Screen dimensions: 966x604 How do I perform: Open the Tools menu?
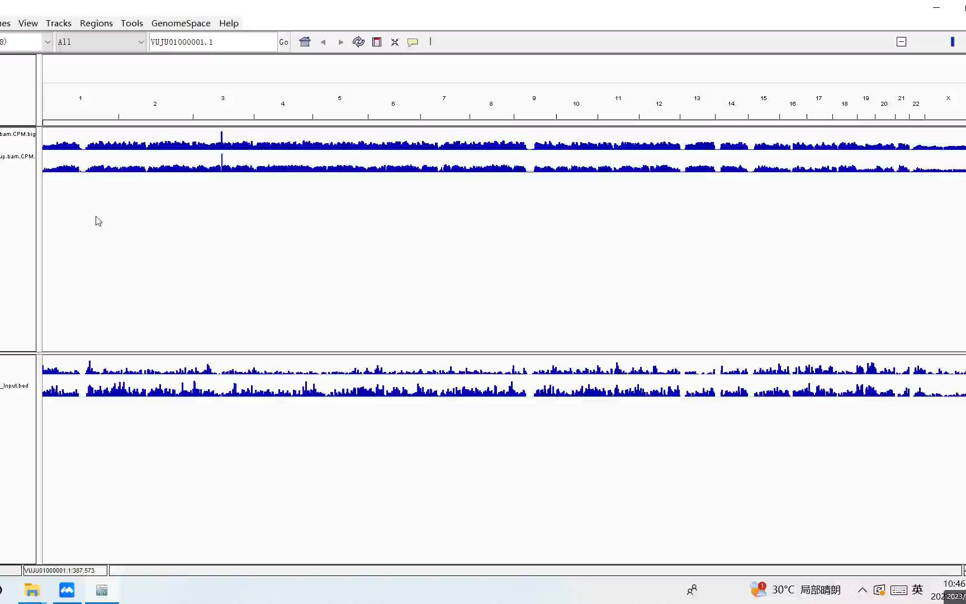[132, 23]
